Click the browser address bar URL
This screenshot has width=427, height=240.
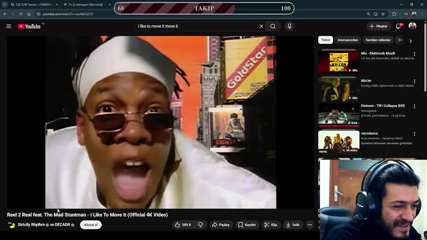click(68, 14)
